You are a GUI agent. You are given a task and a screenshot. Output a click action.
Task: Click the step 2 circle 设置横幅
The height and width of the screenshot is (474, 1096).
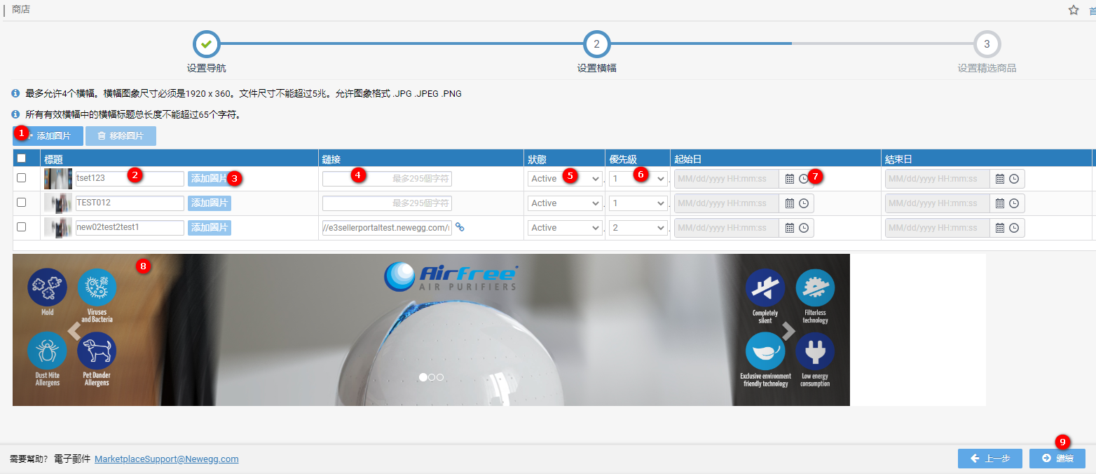pos(596,44)
